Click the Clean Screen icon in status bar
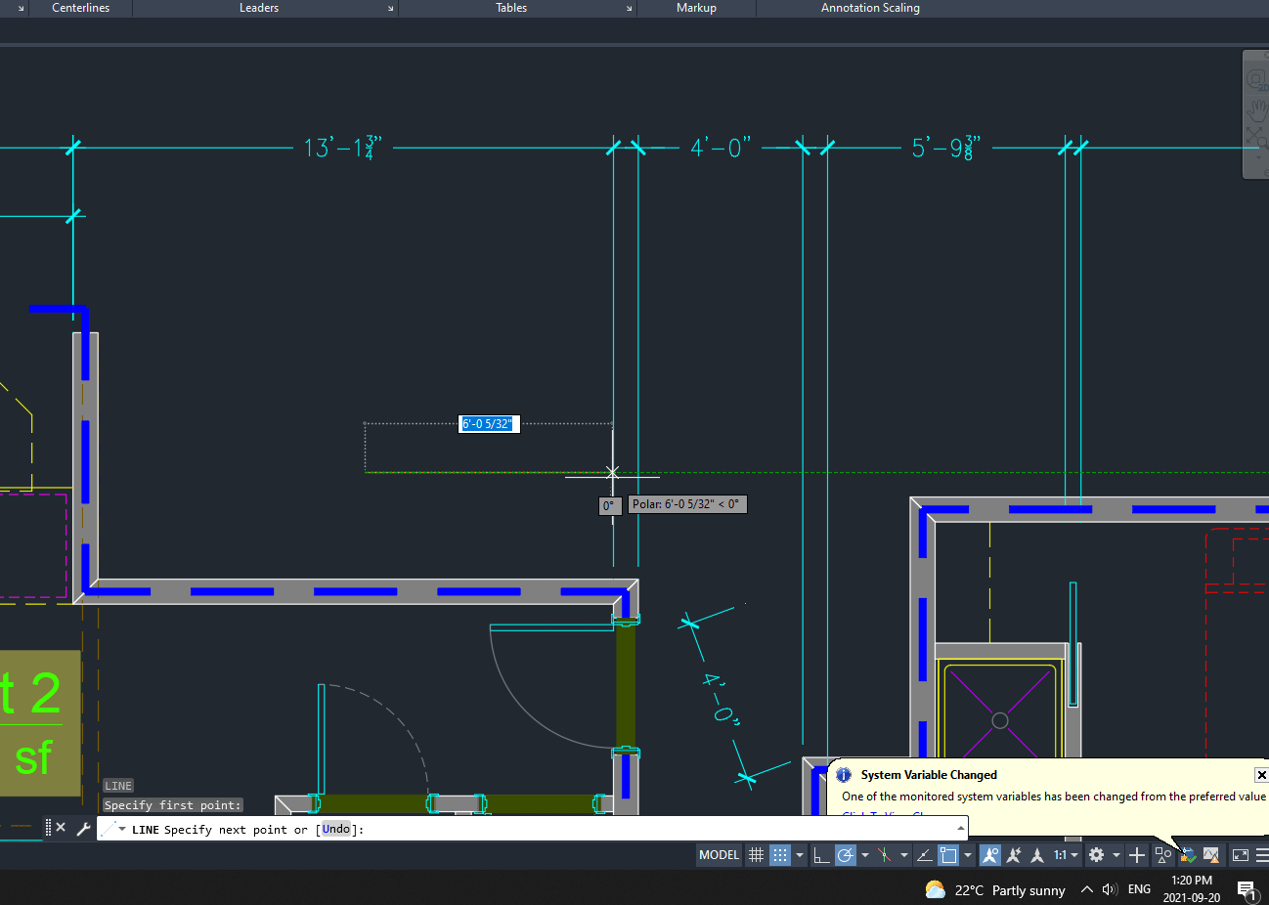The width and height of the screenshot is (1269, 905). click(x=1239, y=854)
